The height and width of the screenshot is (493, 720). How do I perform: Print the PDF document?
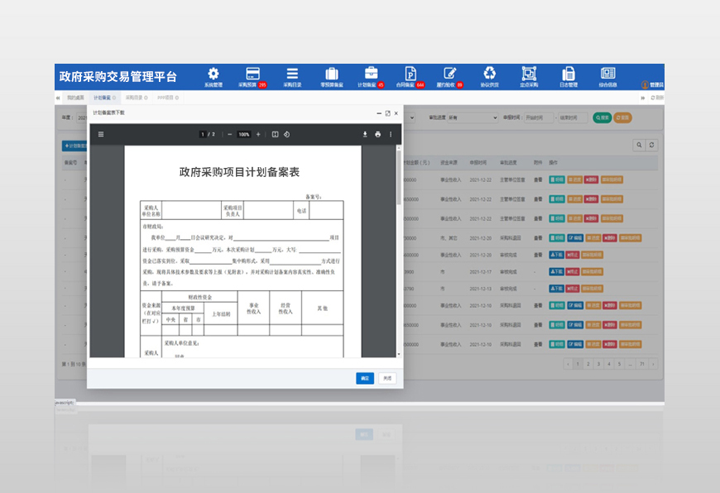click(377, 134)
